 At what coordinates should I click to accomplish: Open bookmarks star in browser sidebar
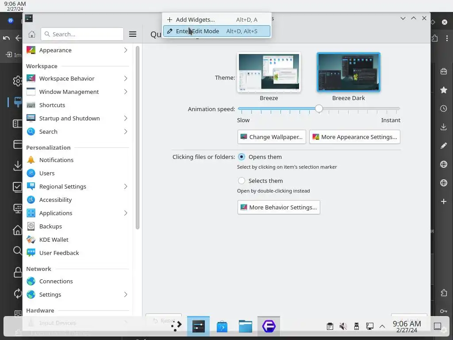pos(444,90)
